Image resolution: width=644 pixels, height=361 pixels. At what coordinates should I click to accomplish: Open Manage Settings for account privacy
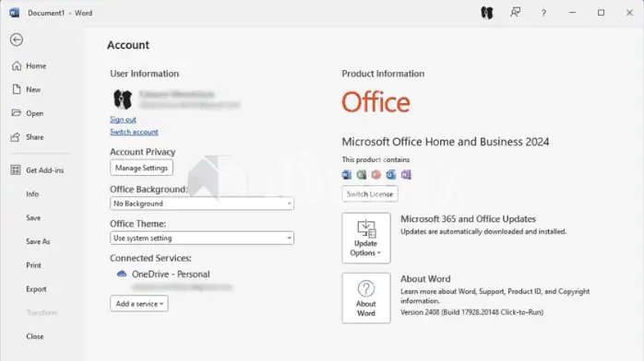pyautogui.click(x=141, y=168)
